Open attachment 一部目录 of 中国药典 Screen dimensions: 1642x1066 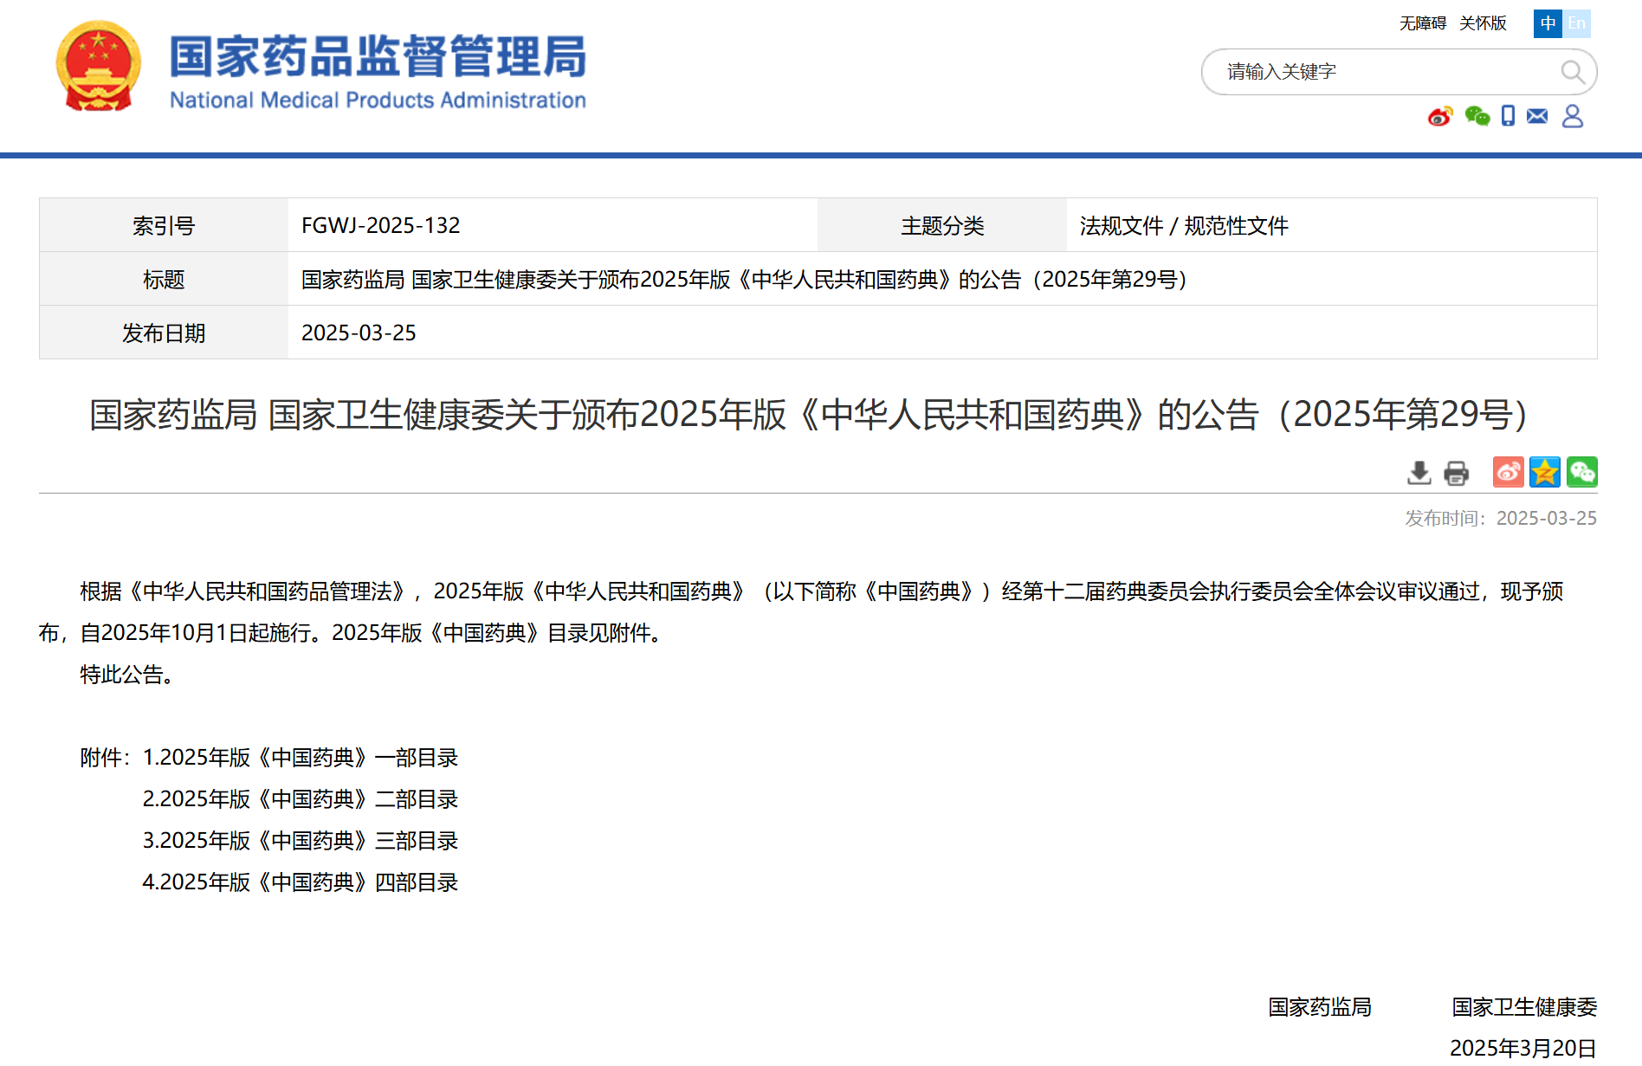click(300, 758)
